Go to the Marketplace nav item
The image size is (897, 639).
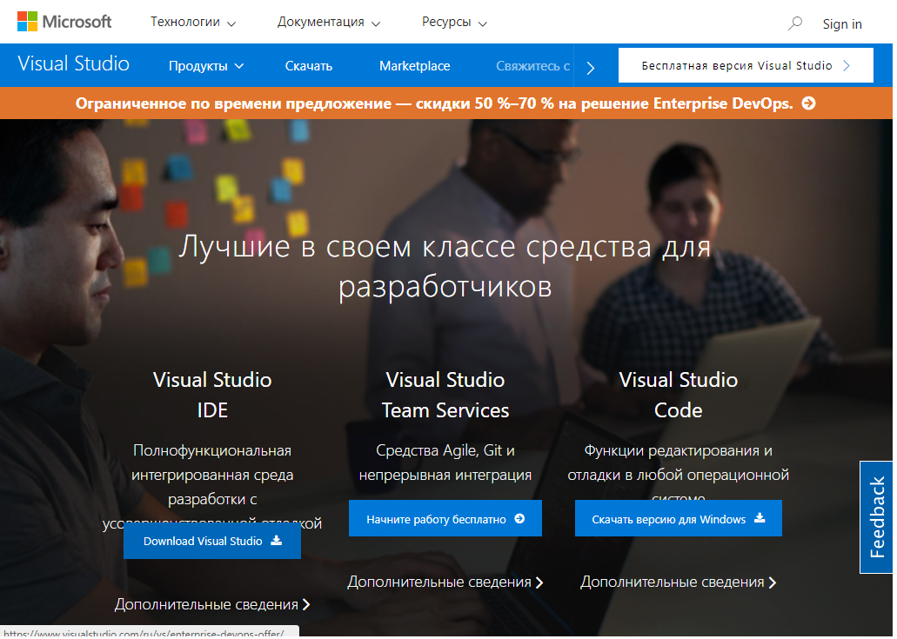pyautogui.click(x=415, y=66)
